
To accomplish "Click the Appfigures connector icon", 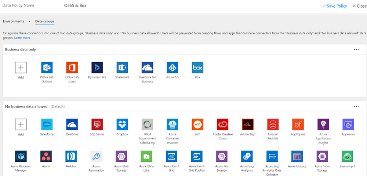I will [298, 124].
